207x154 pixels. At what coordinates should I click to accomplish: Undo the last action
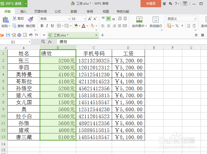(31, 35)
